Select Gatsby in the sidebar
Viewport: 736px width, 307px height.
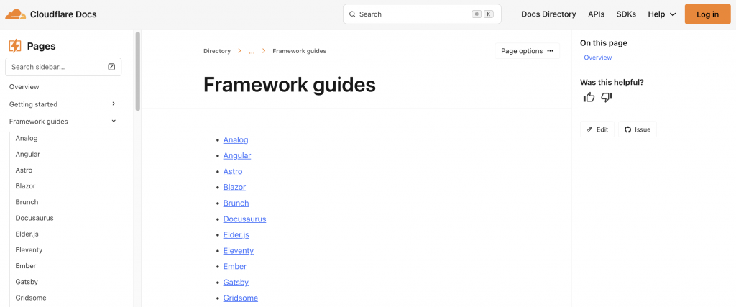[27, 282]
